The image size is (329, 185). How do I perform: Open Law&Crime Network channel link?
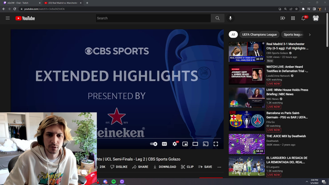pyautogui.click(x=278, y=76)
